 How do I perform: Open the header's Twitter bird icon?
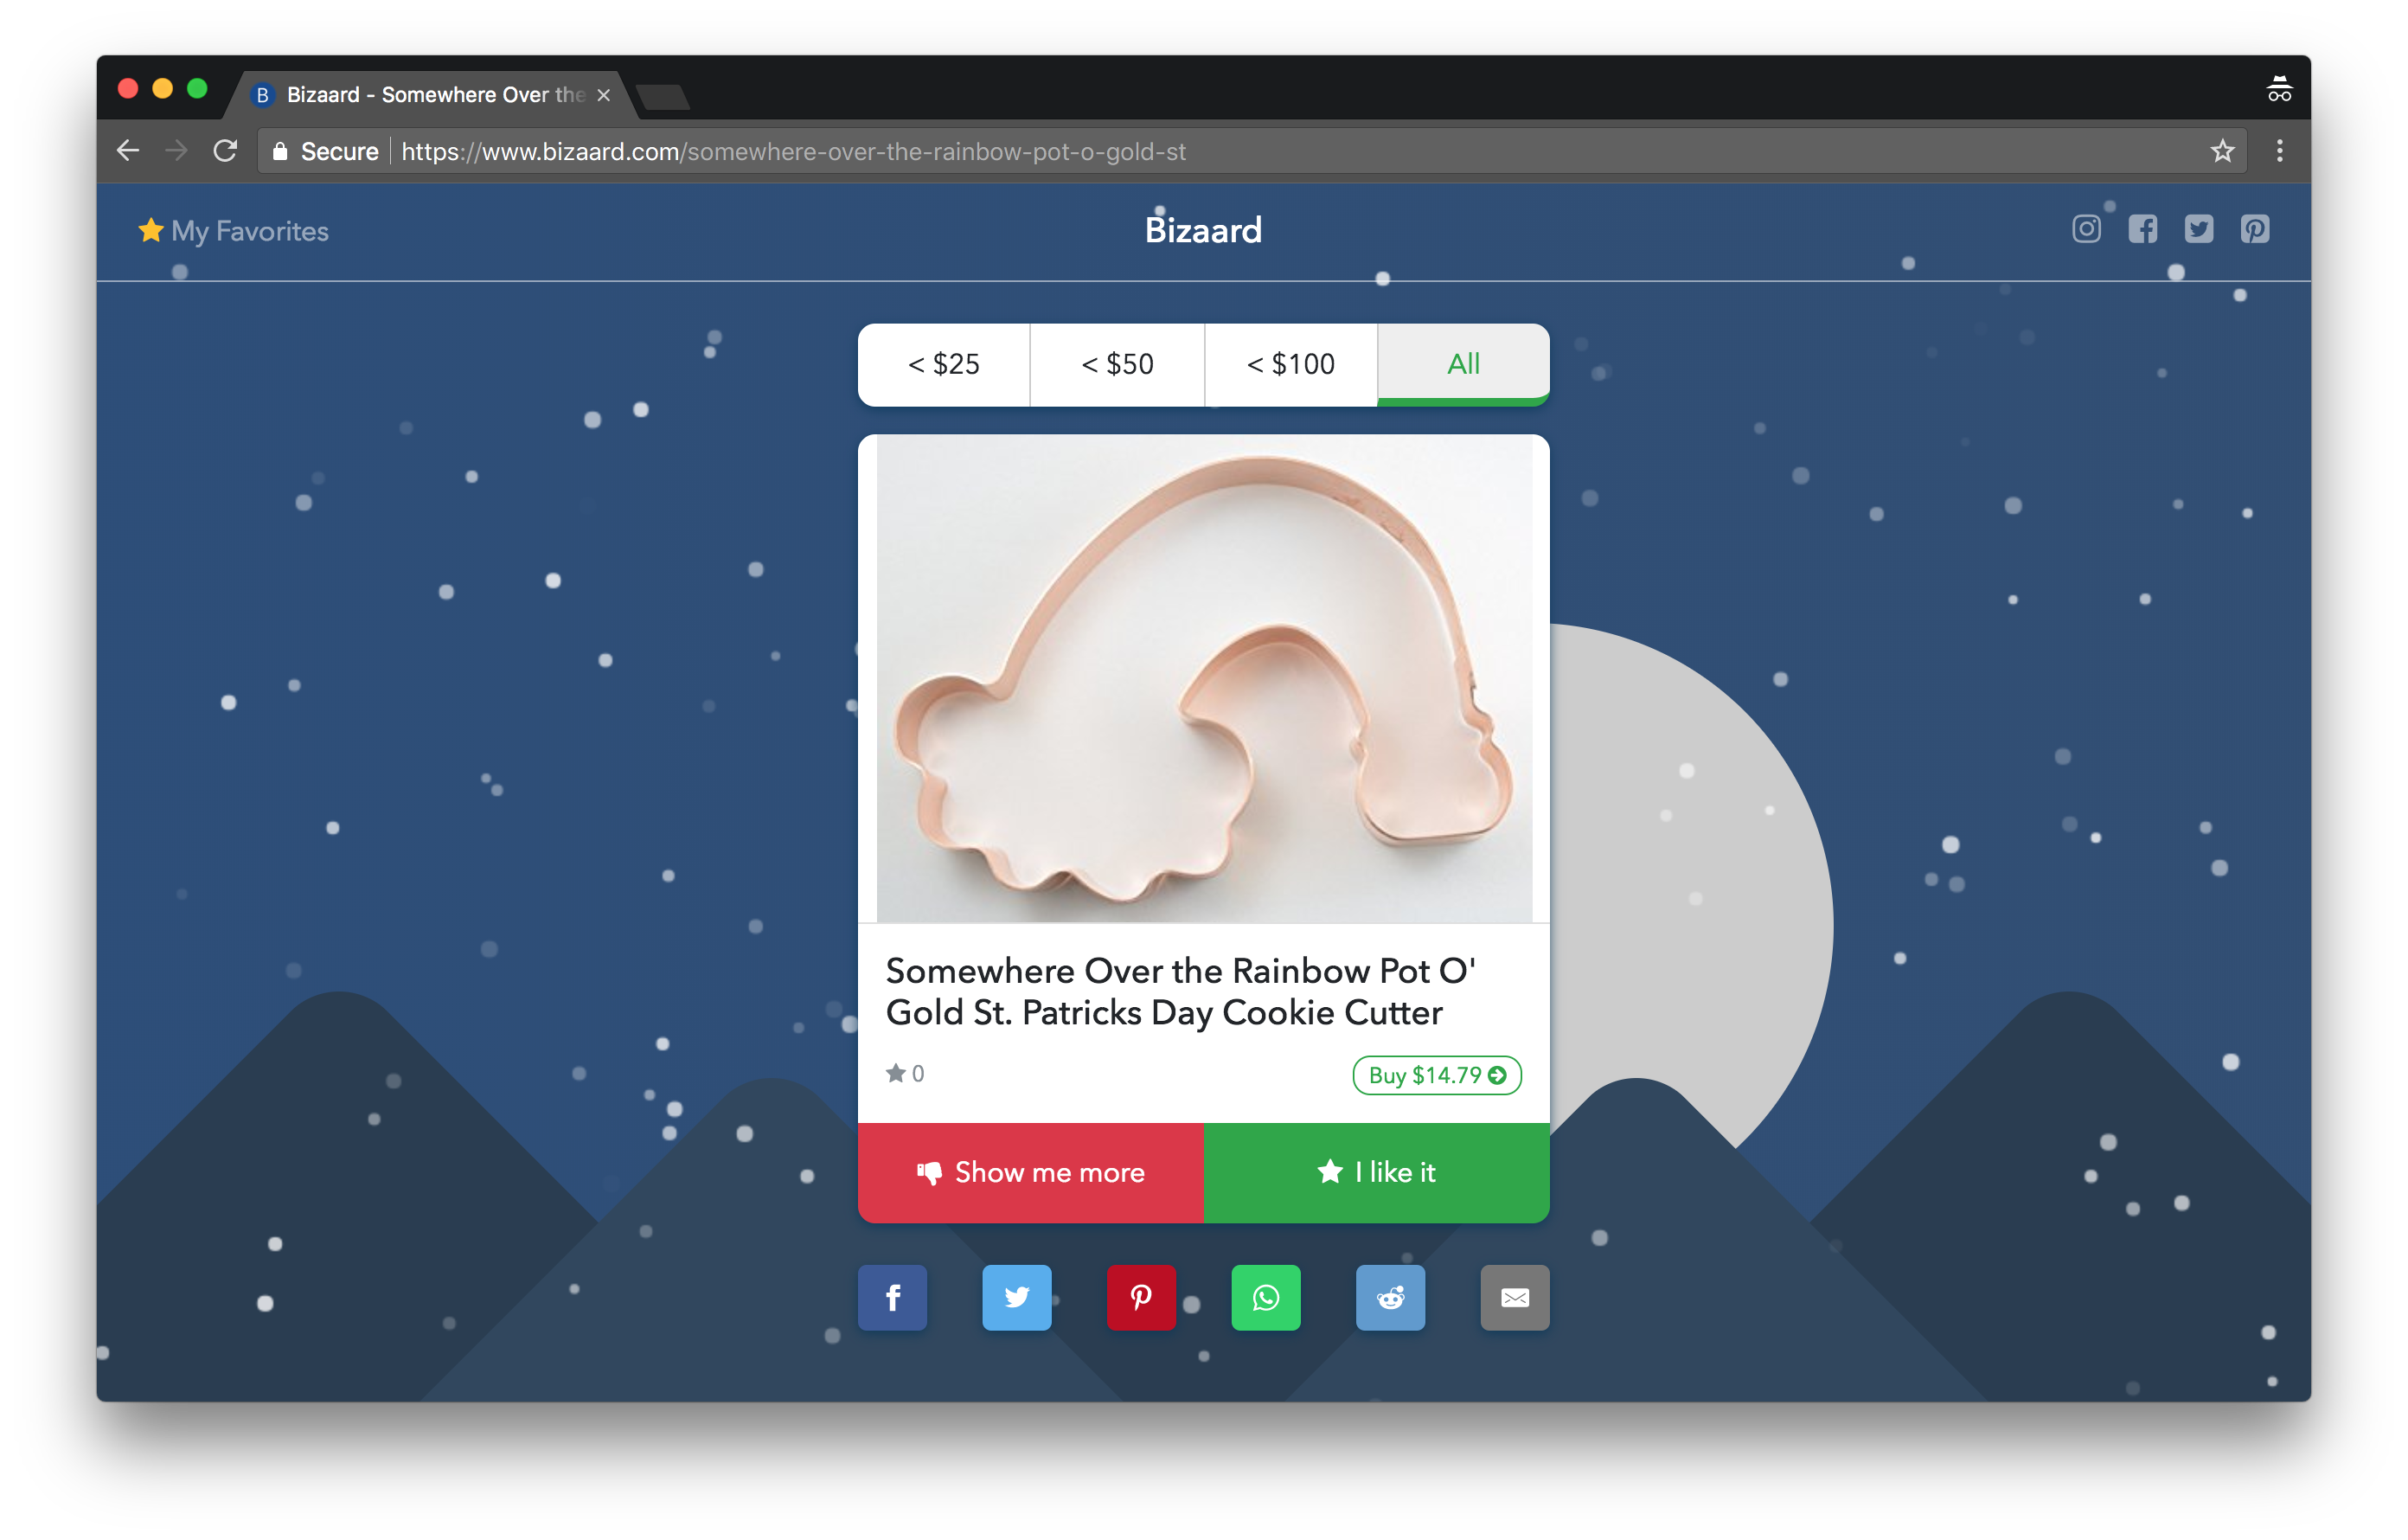(x=2198, y=229)
